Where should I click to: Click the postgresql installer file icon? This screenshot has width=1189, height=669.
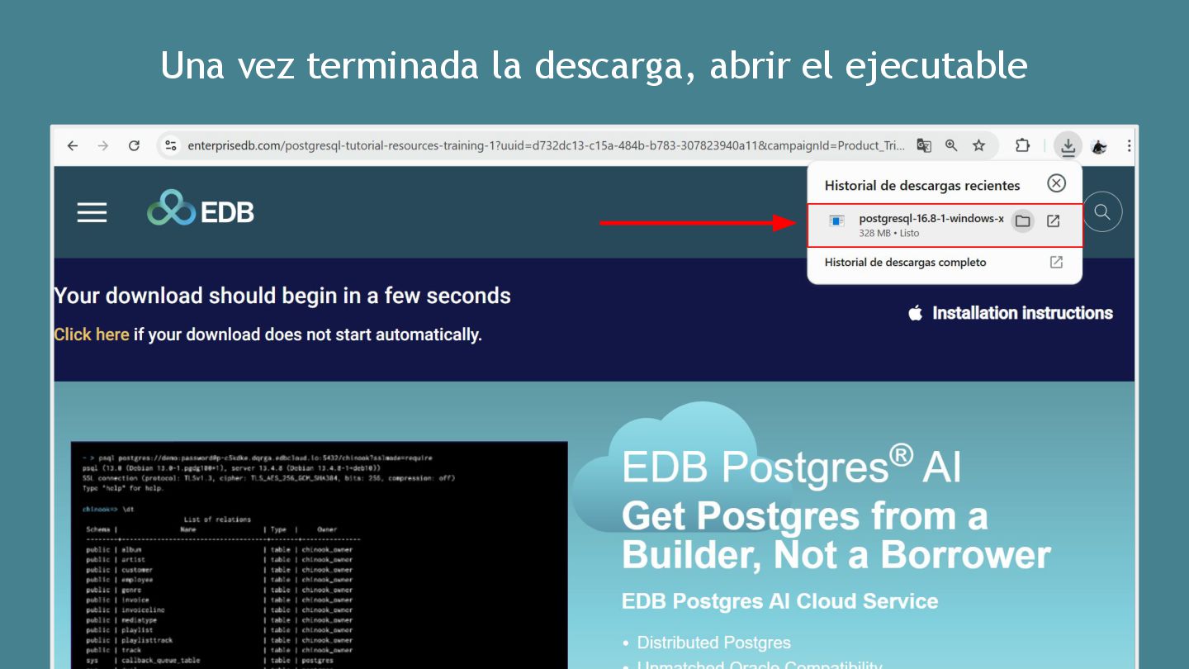(837, 221)
